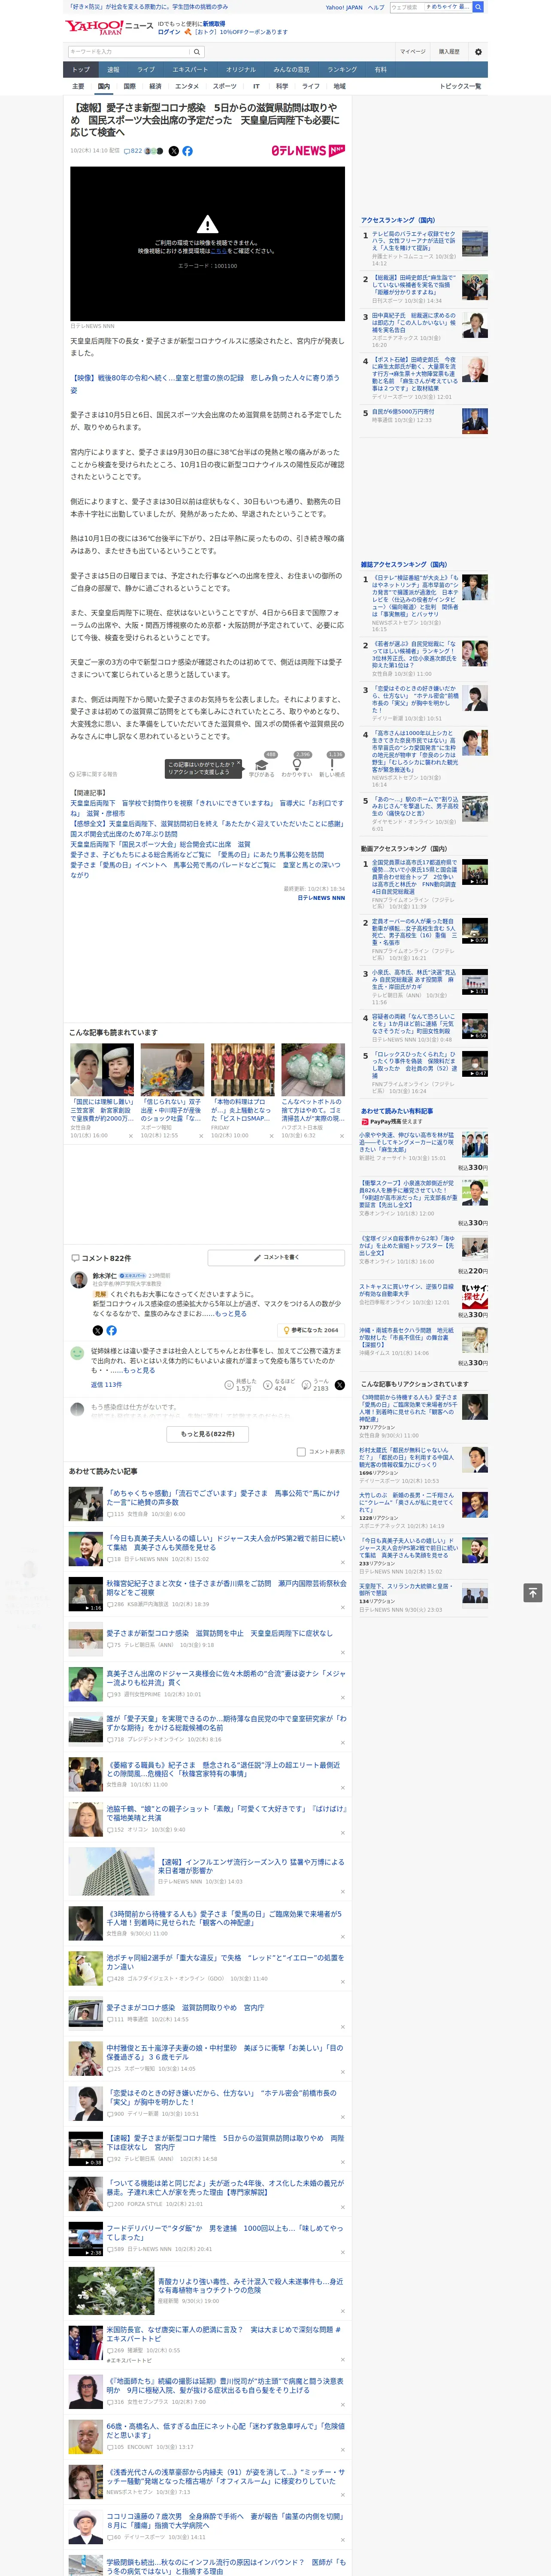Click なるほど reaction on second comment
The image size is (551, 2576).
[279, 1384]
